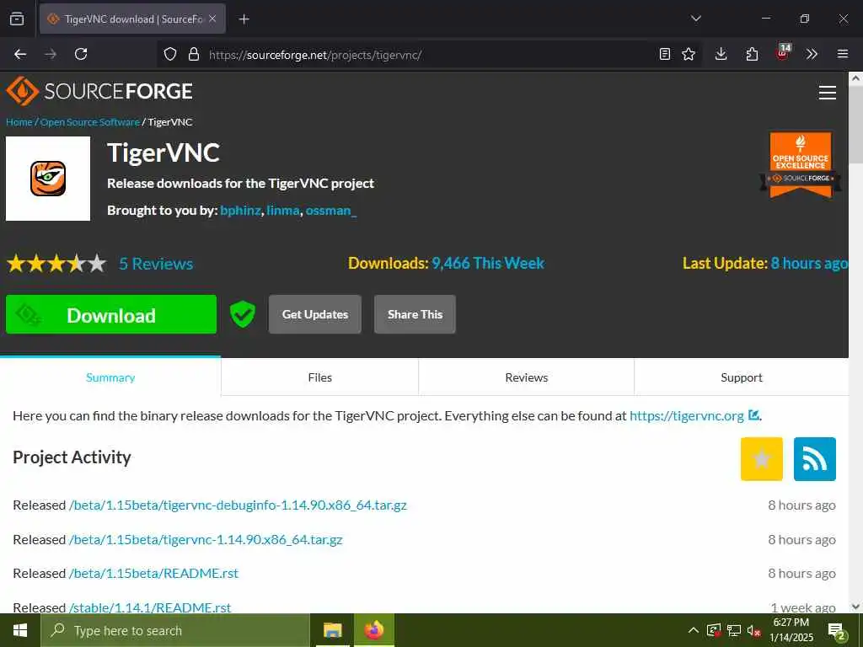Open the Windows Start menu
The height and width of the screenshot is (647, 863).
tap(20, 630)
